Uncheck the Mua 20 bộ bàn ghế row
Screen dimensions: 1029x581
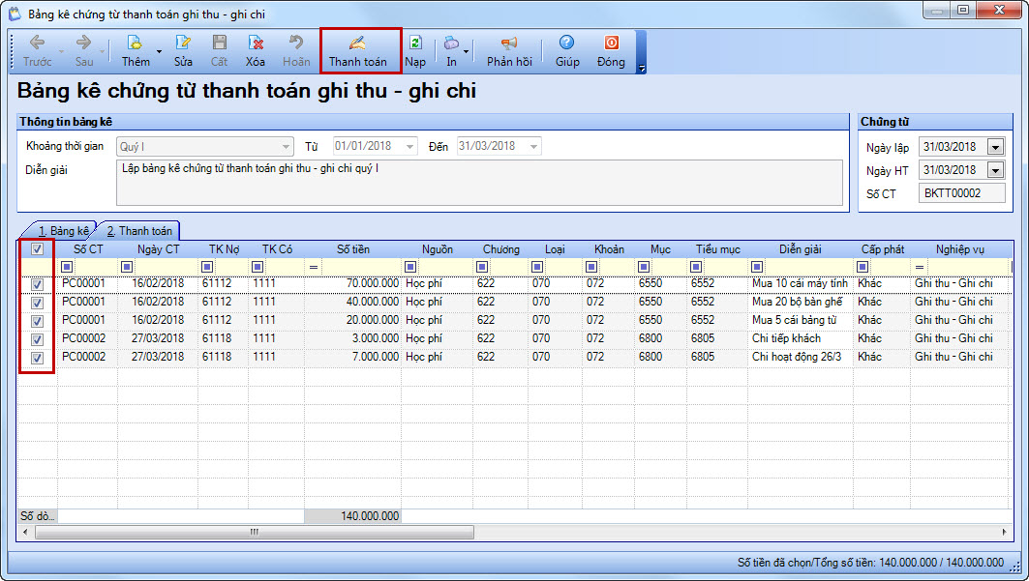click(x=38, y=303)
